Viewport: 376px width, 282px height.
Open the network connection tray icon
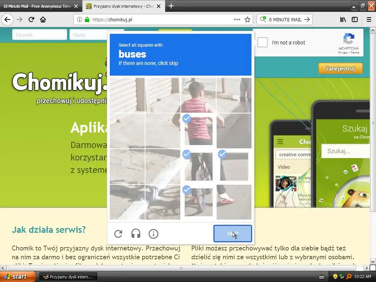click(342, 276)
